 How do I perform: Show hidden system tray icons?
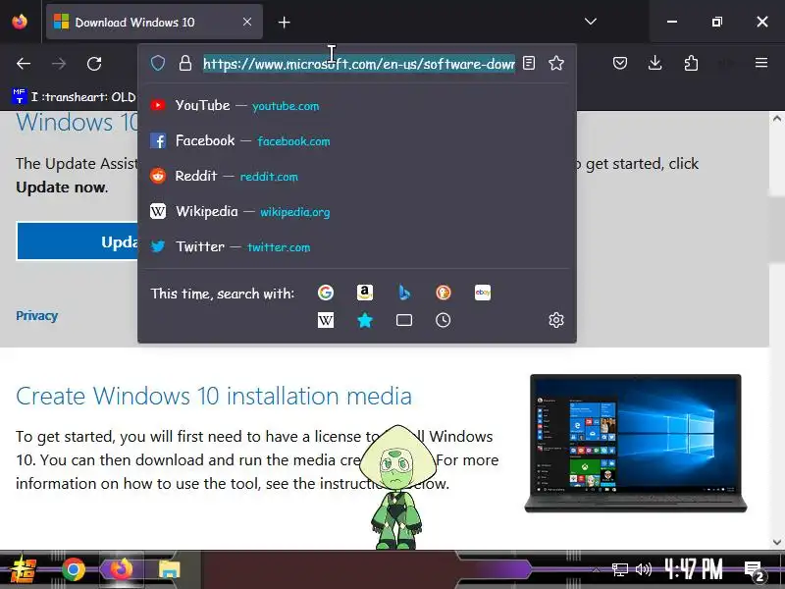click(x=596, y=569)
